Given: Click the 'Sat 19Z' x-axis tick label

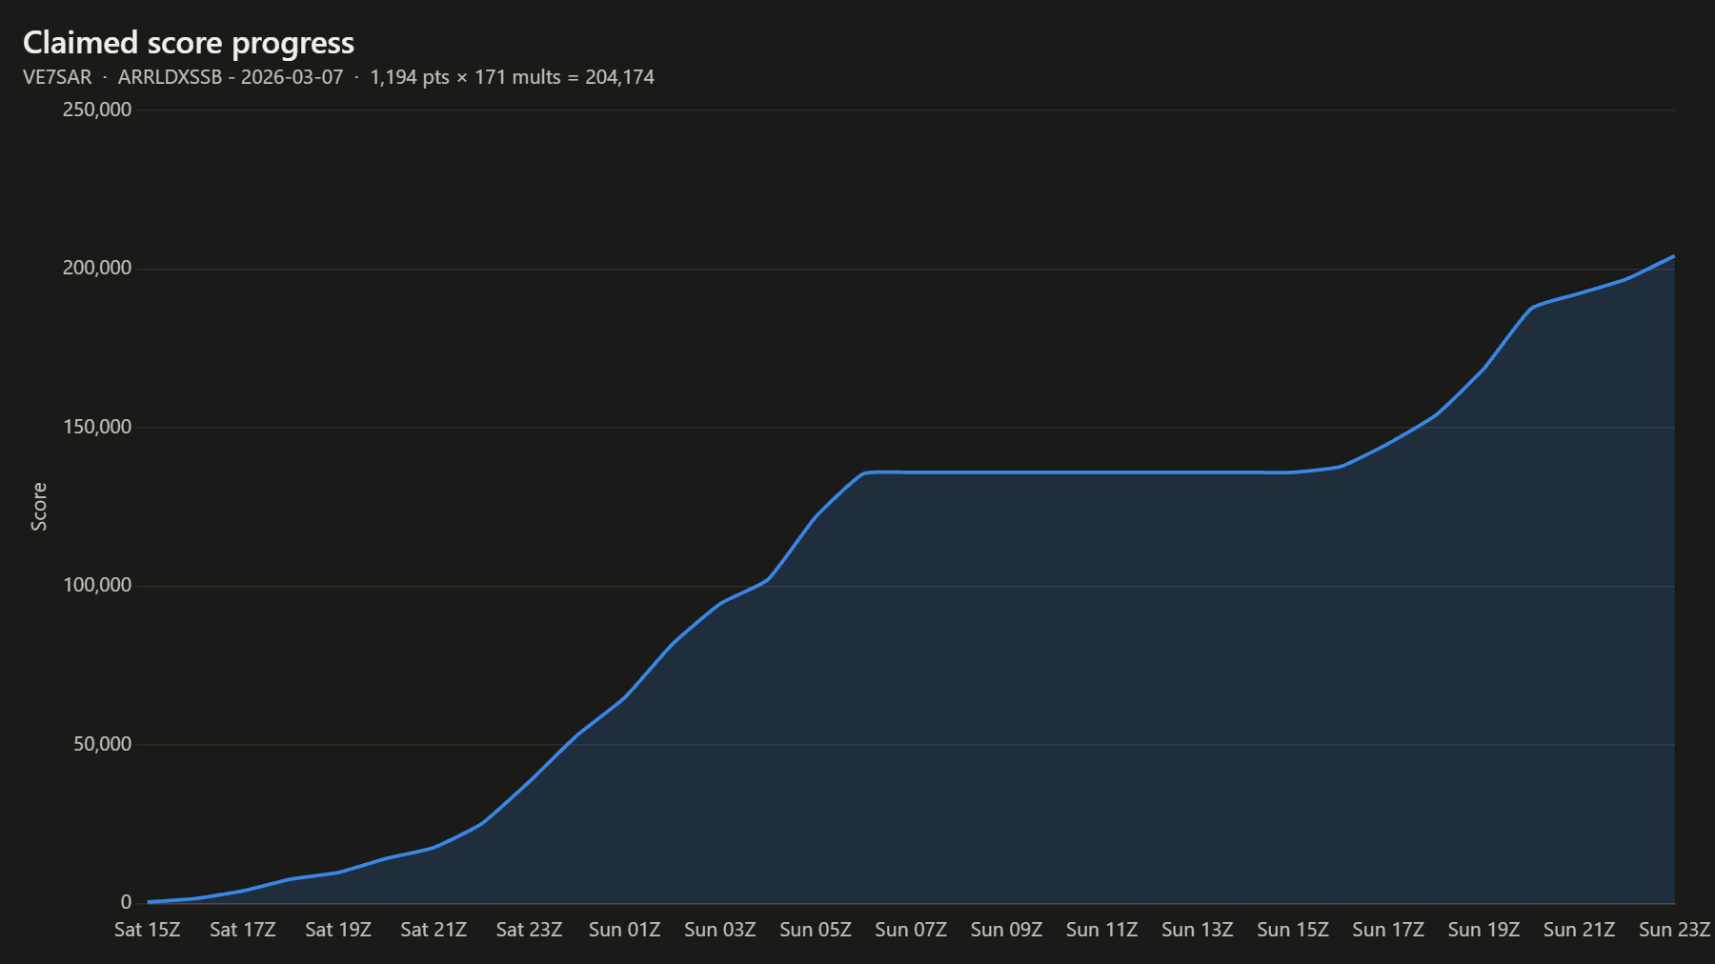Looking at the screenshot, I should [x=338, y=930].
